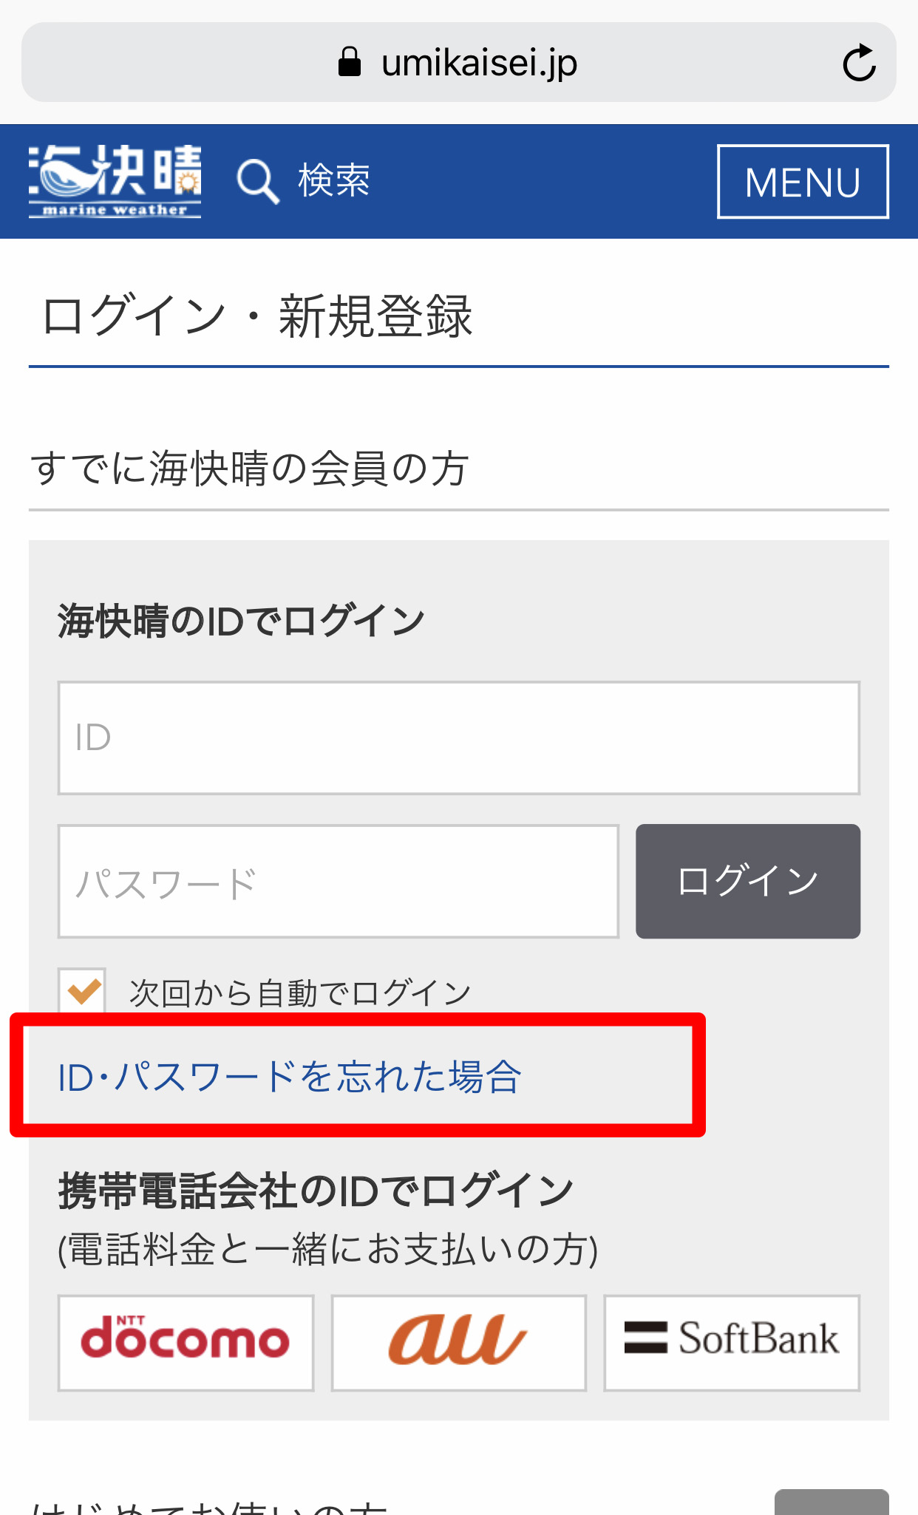Tap the magnifying glass search icon
This screenshot has height=1515, width=918.
tap(258, 181)
